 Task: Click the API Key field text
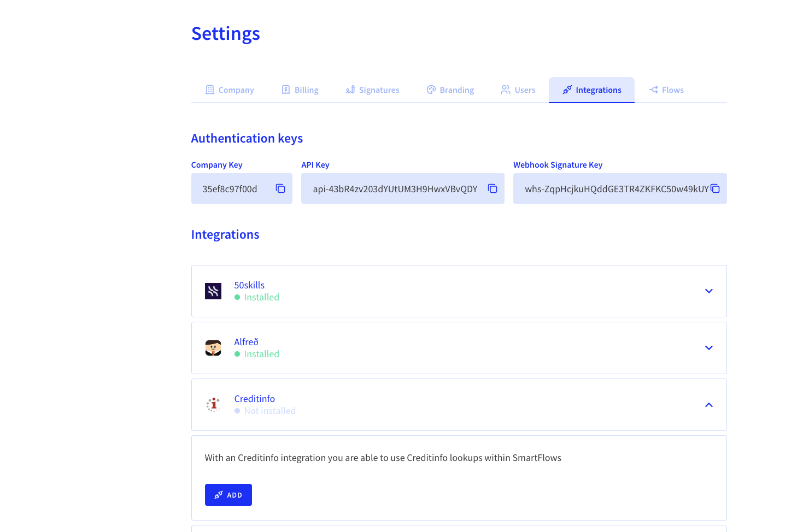coord(395,189)
